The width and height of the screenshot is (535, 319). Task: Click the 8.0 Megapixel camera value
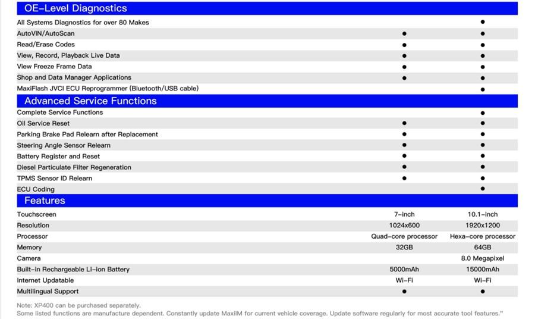pos(483,258)
